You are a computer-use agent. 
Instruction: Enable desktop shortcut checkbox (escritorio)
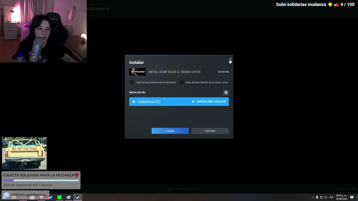click(132, 82)
